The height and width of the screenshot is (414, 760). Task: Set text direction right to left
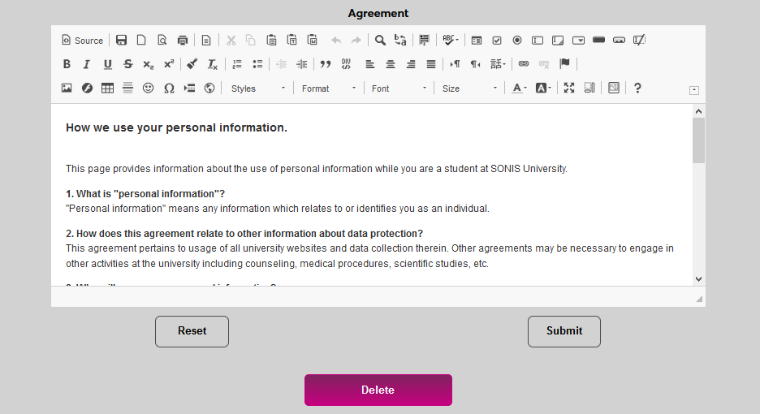(475, 64)
